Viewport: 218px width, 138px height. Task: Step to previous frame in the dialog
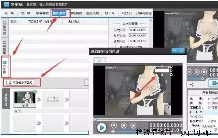coord(124,125)
